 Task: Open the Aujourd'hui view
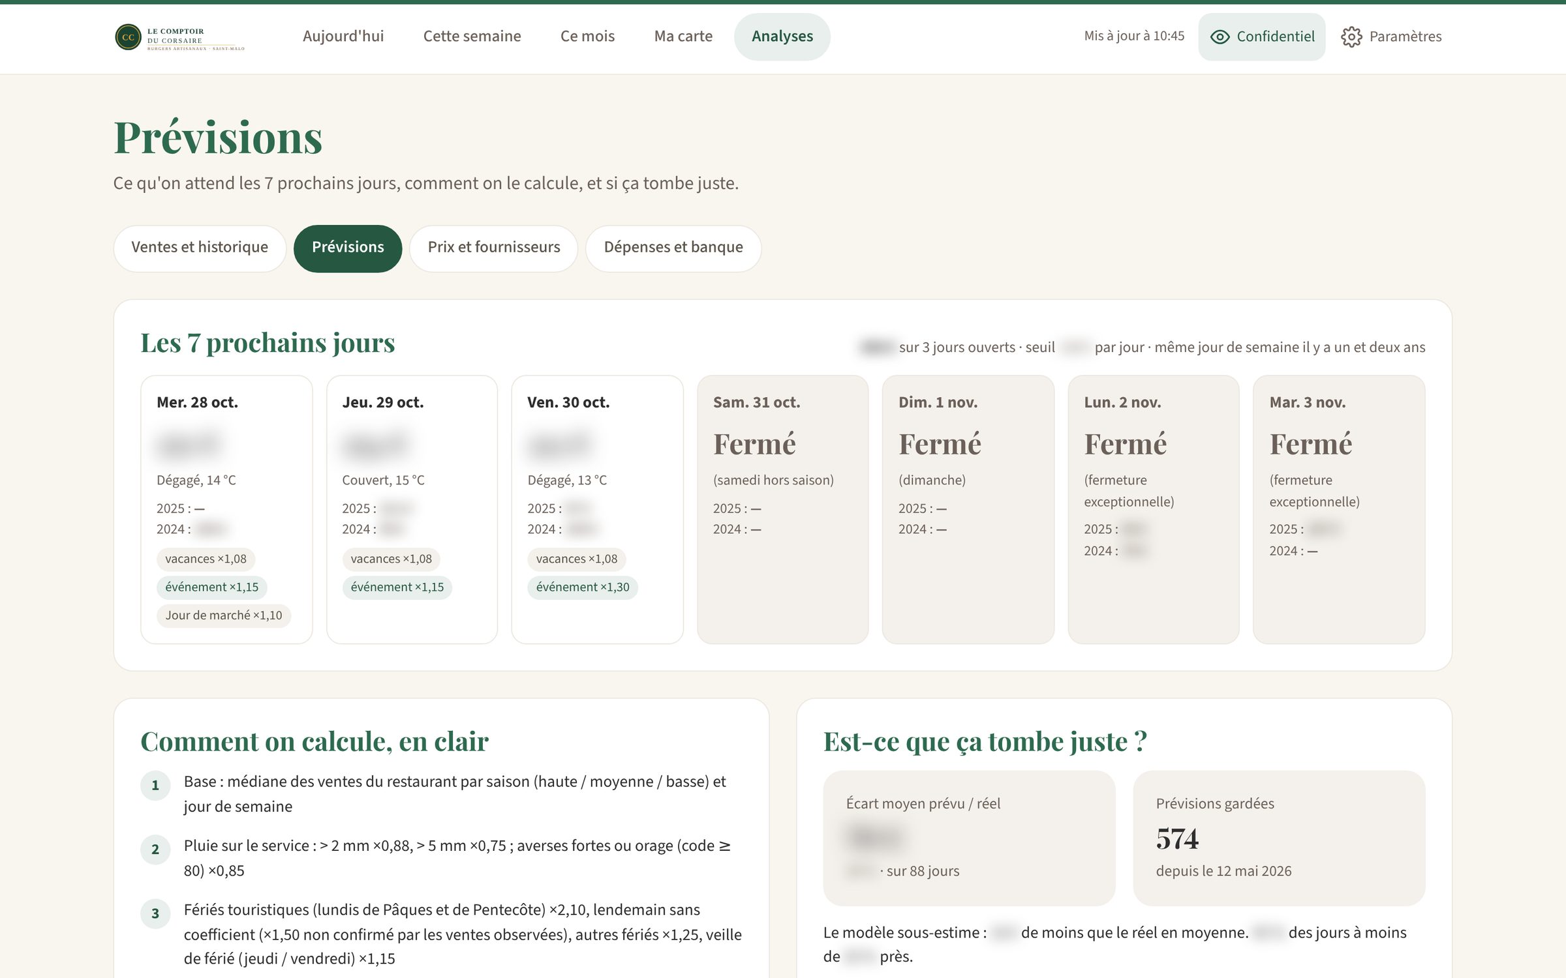343,37
